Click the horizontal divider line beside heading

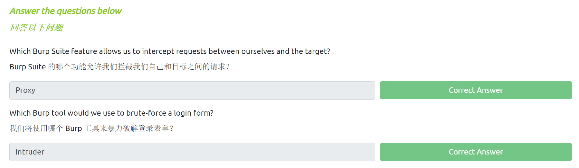[350, 21]
